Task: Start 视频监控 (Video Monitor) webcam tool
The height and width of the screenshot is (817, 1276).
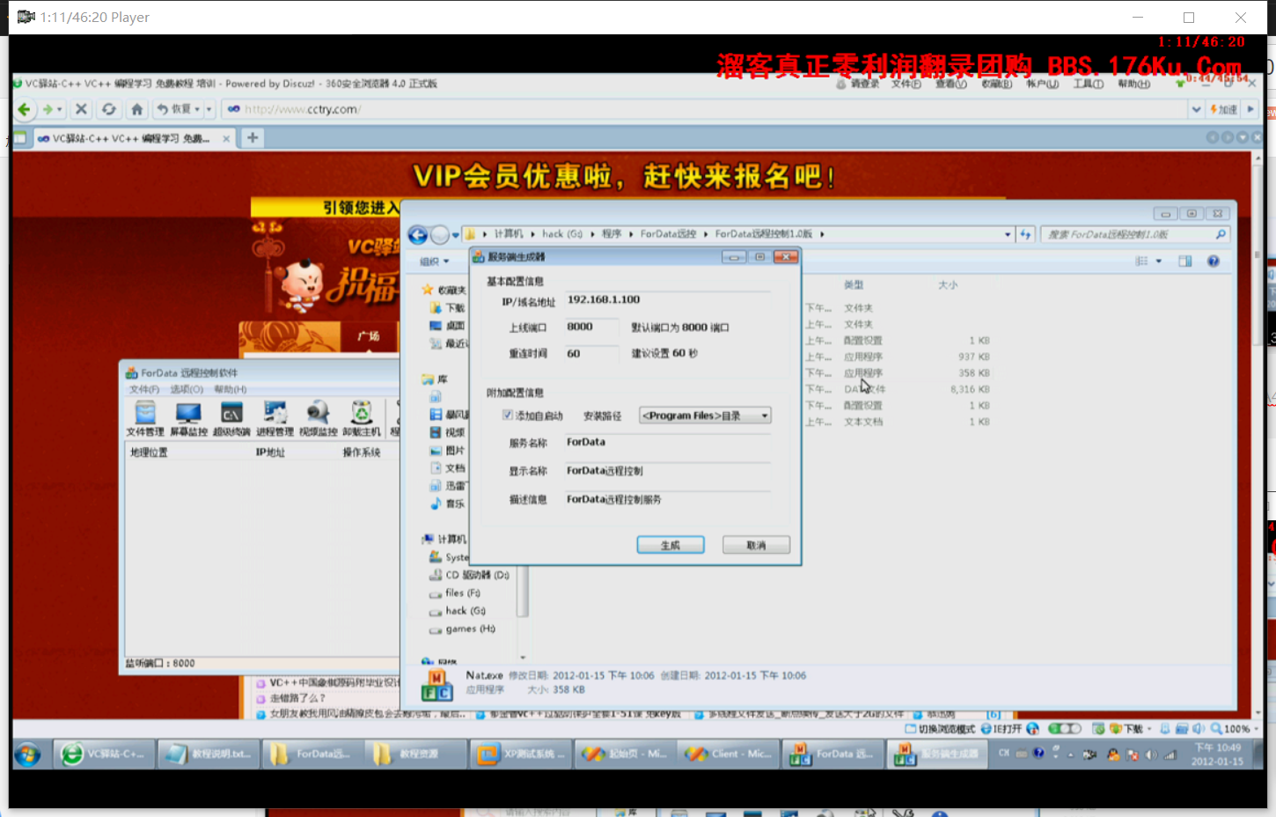Action: click(318, 418)
